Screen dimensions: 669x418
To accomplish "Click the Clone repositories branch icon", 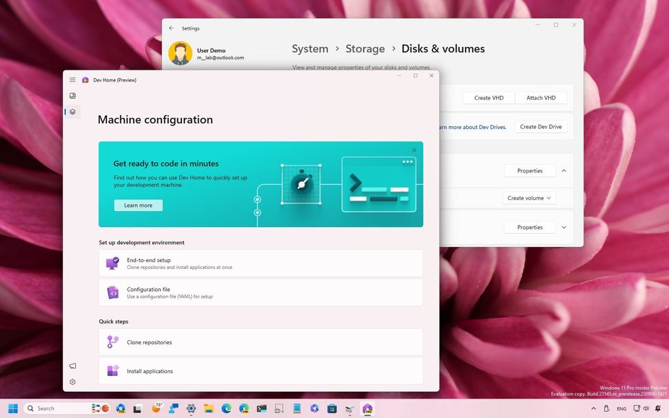I will point(114,341).
